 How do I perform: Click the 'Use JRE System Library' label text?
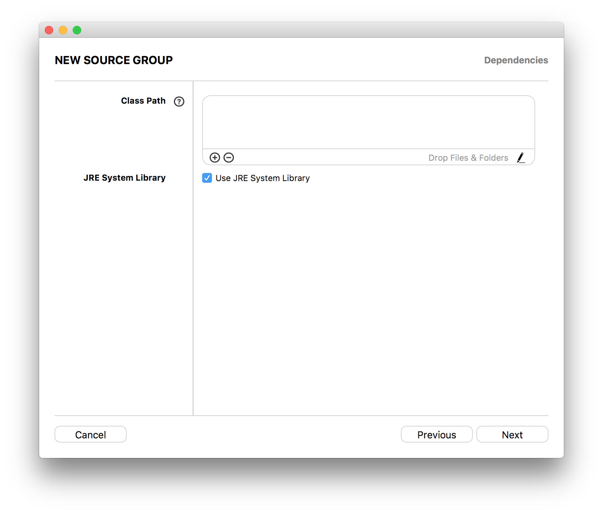[263, 178]
